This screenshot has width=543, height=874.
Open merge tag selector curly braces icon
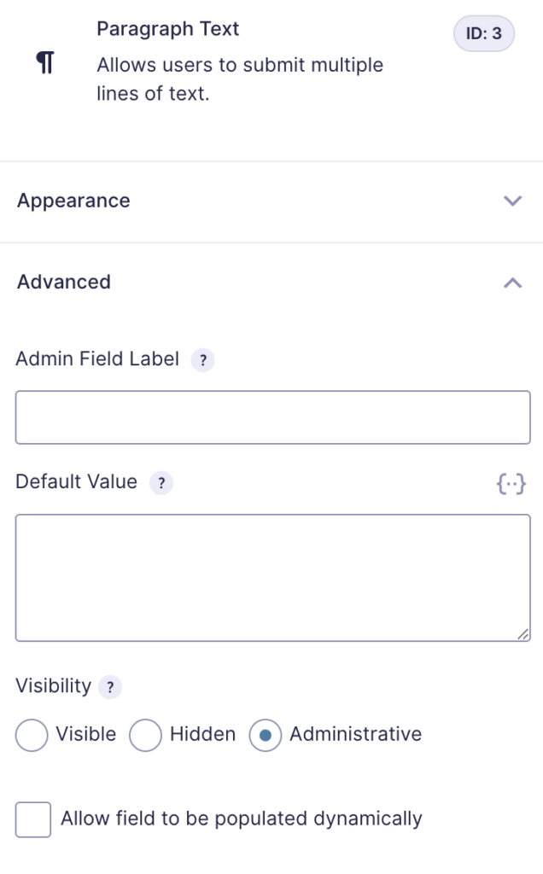[511, 483]
